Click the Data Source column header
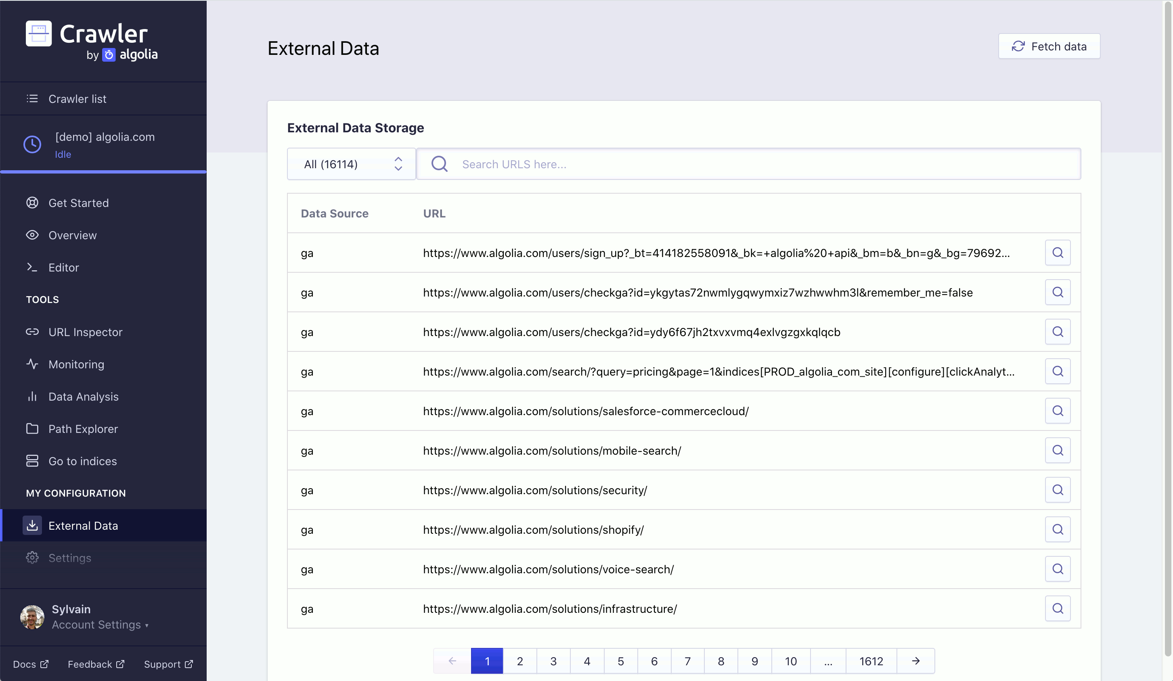The image size is (1173, 681). [x=335, y=213]
